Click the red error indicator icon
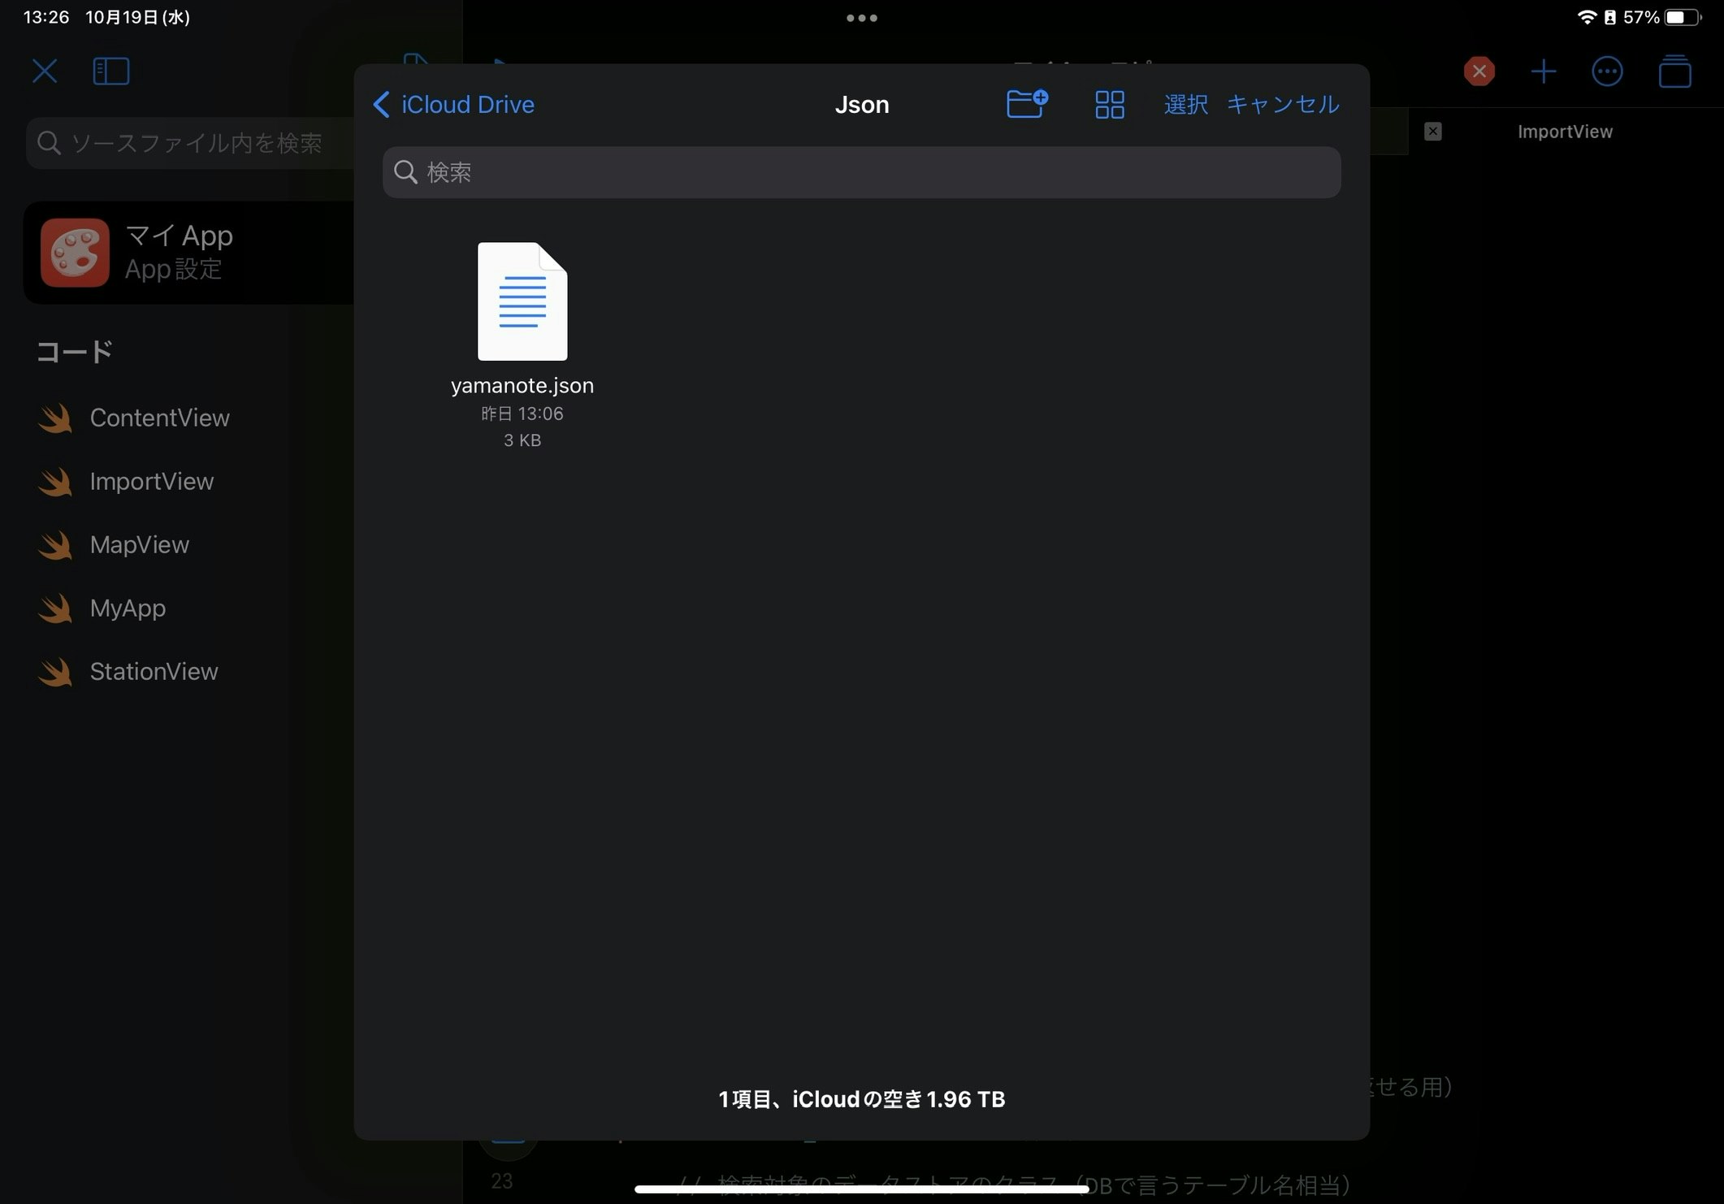The image size is (1724, 1204). (1479, 71)
